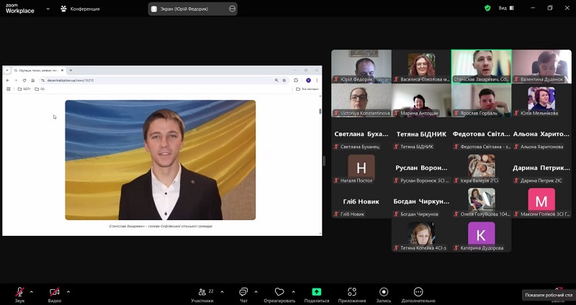Open Chrome three-dot menu
Screen dimensions: 576x305
click(317, 81)
